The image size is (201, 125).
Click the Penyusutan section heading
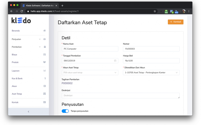tap(72, 104)
